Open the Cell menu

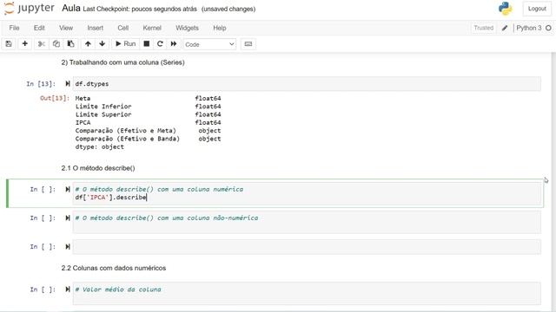coord(123,28)
